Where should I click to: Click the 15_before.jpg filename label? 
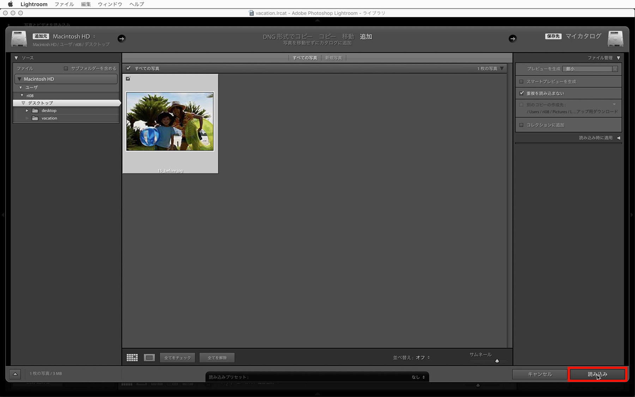170,171
